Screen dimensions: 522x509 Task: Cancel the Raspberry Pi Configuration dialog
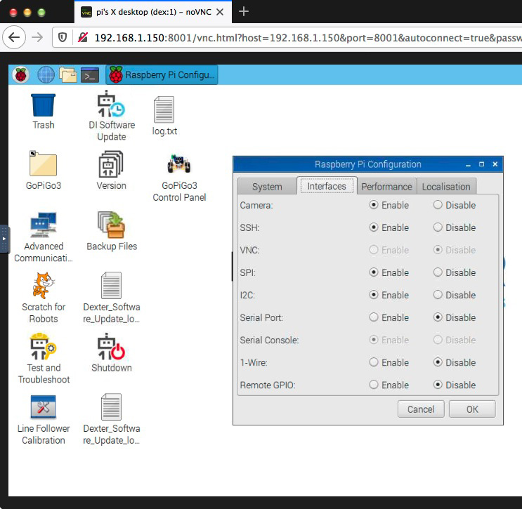click(421, 409)
